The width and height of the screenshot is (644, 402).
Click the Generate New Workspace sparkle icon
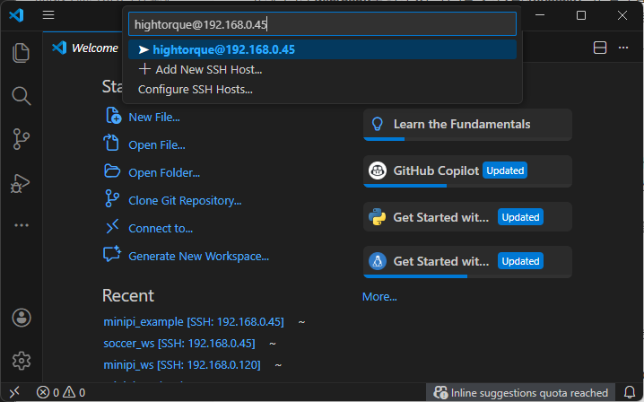112,254
